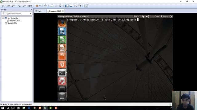Toggle the library sidebar view icon
The height and width of the screenshot is (110, 197).
(x=66, y=6)
